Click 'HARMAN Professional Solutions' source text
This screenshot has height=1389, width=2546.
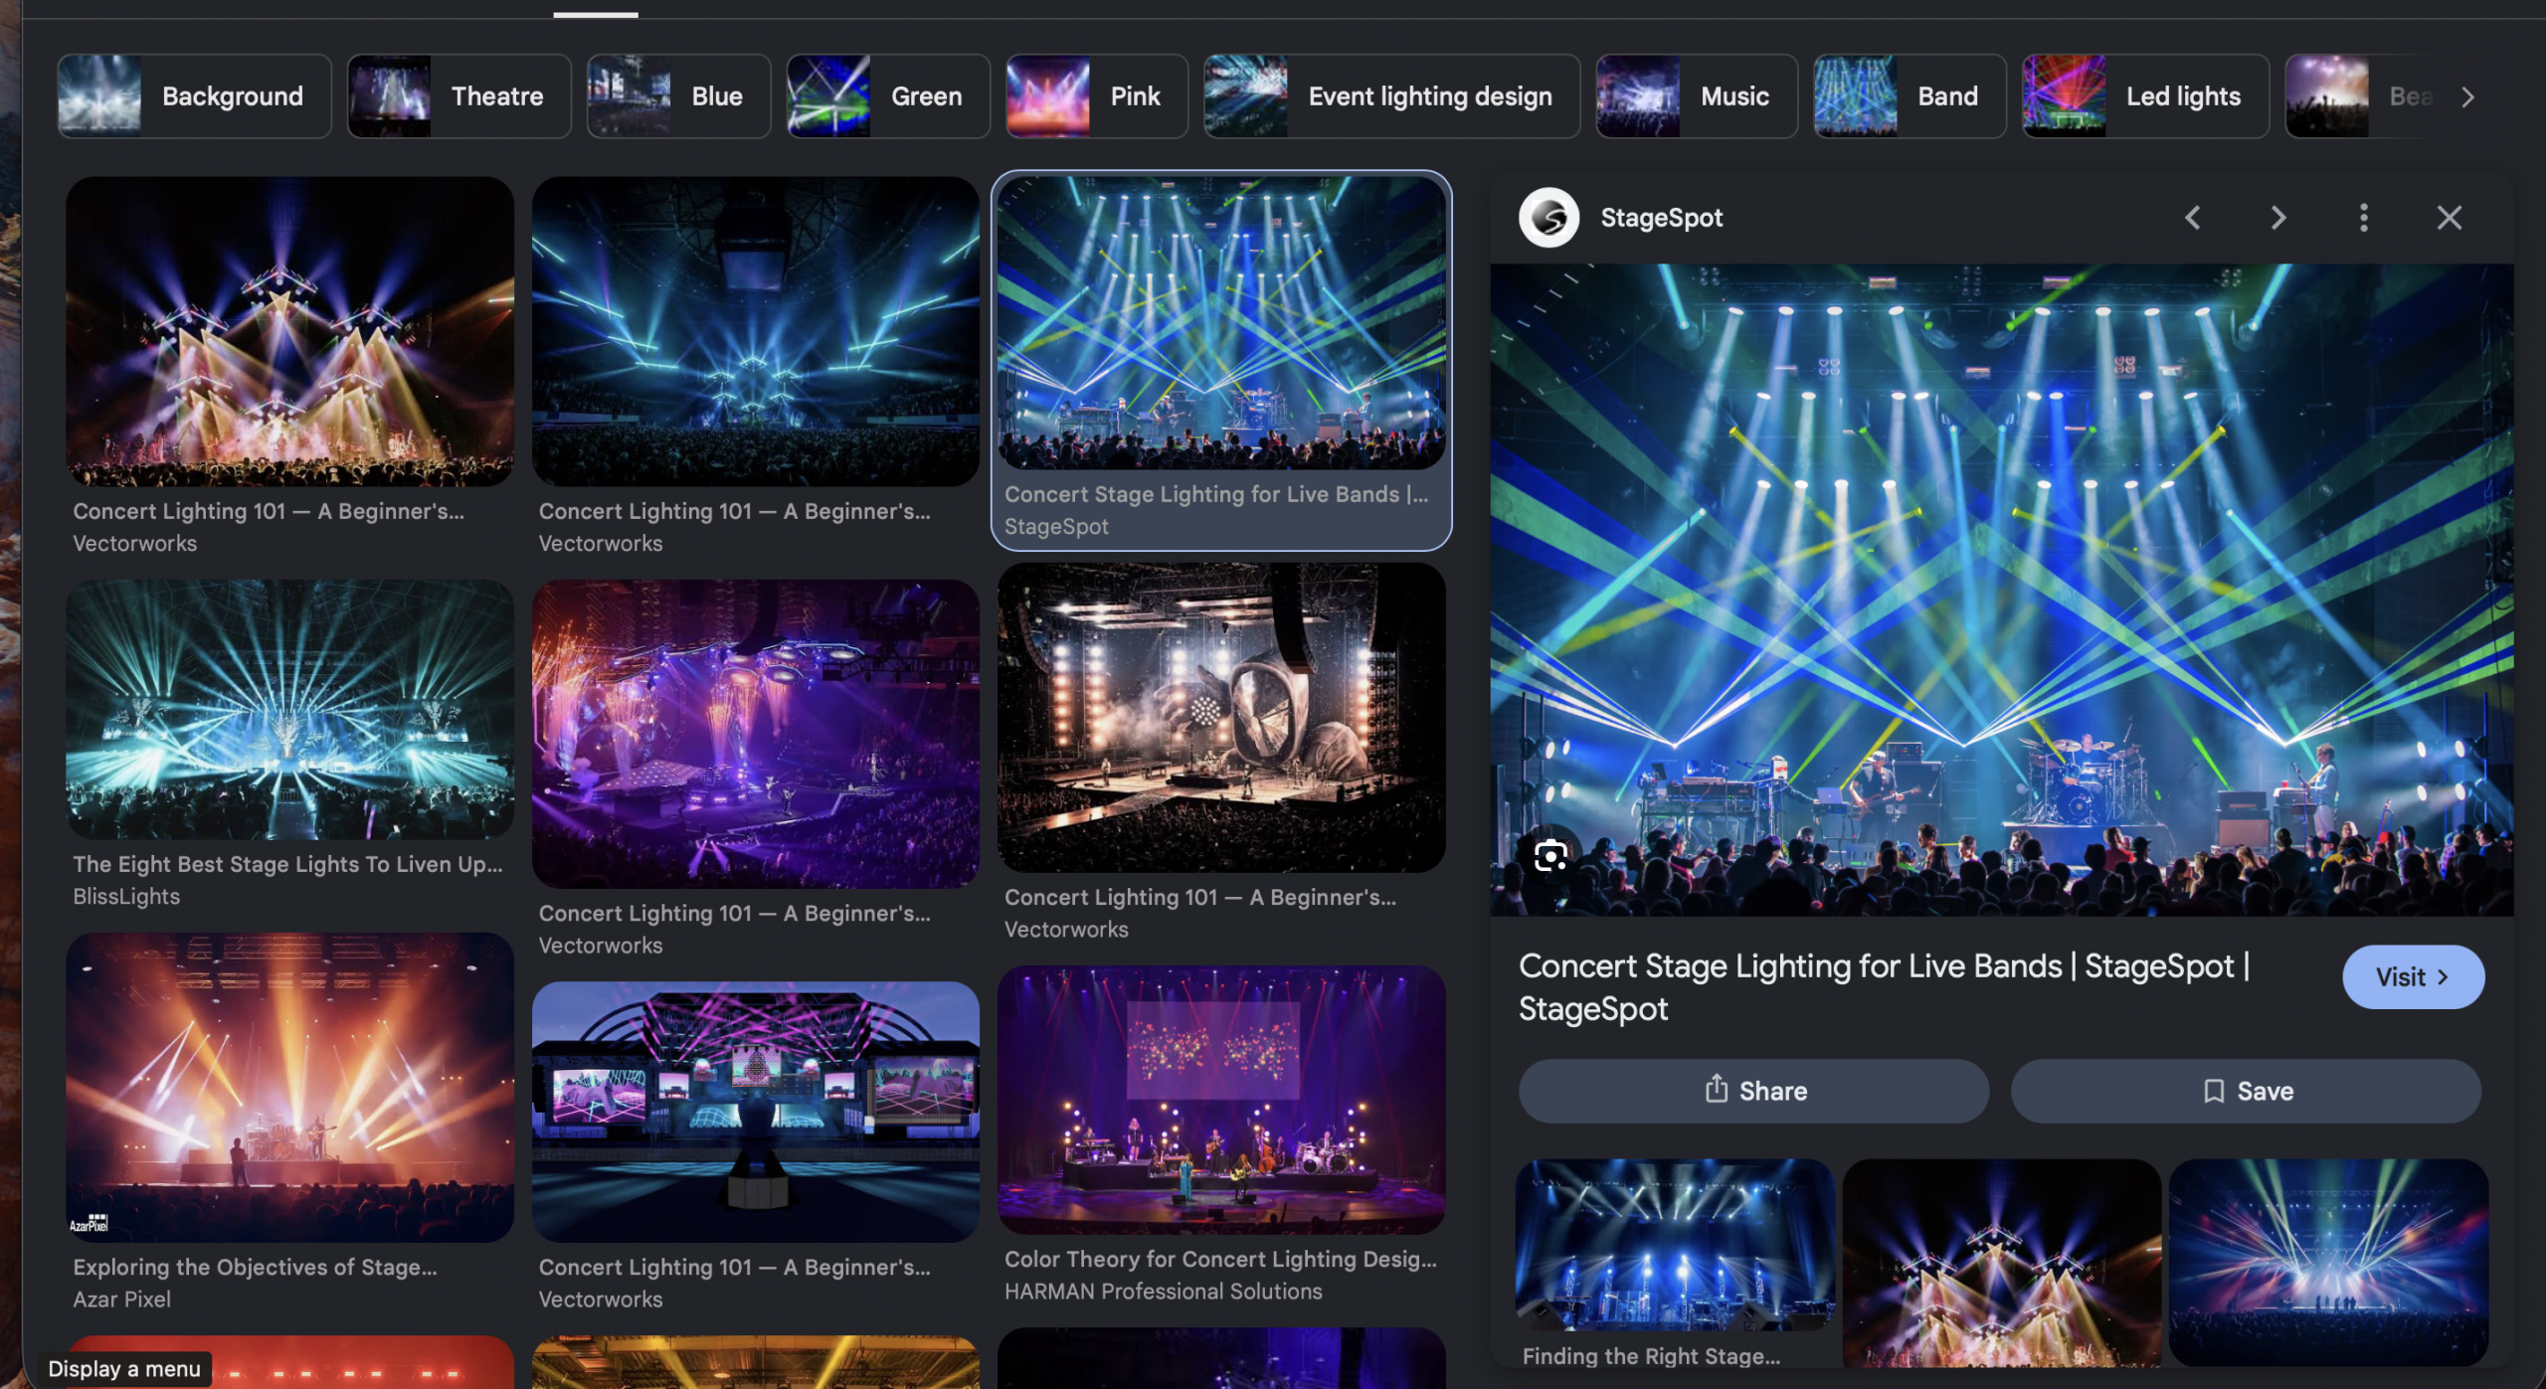point(1163,1292)
